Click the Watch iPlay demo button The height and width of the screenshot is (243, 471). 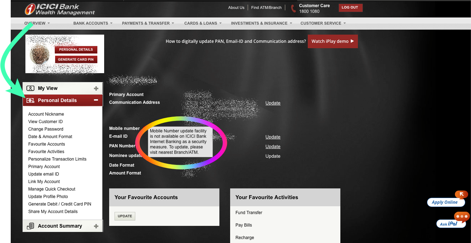click(332, 41)
